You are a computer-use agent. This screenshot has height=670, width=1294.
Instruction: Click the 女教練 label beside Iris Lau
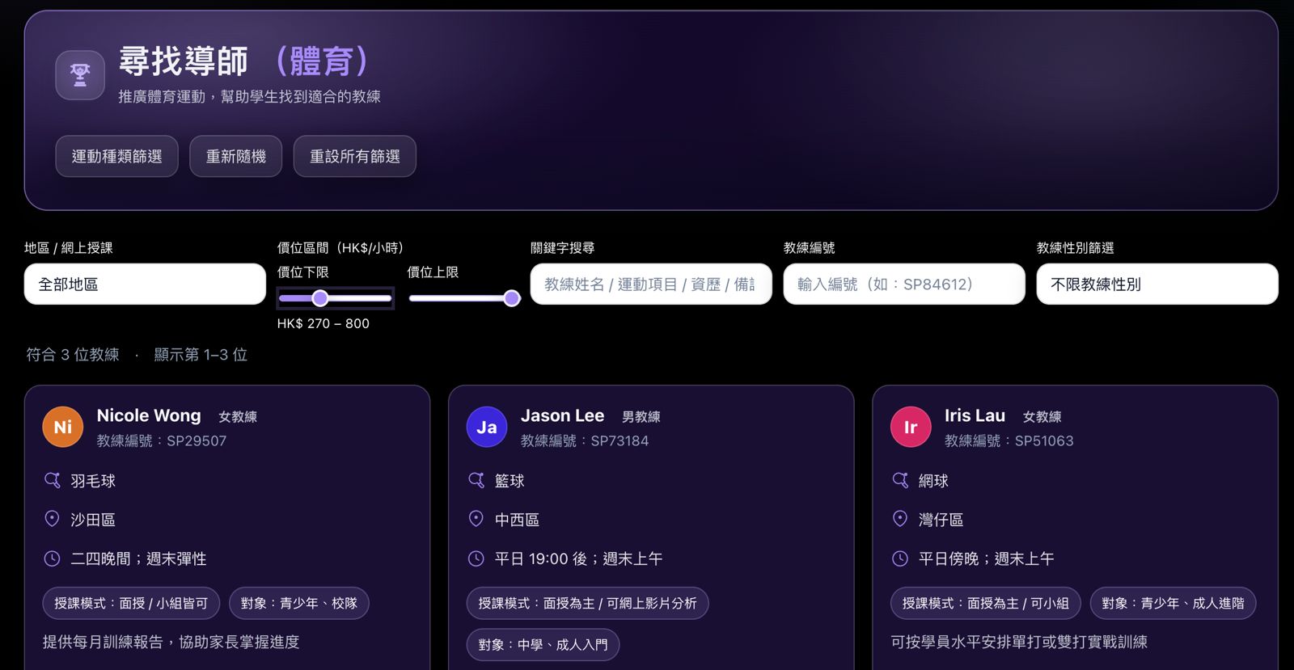click(x=1042, y=417)
